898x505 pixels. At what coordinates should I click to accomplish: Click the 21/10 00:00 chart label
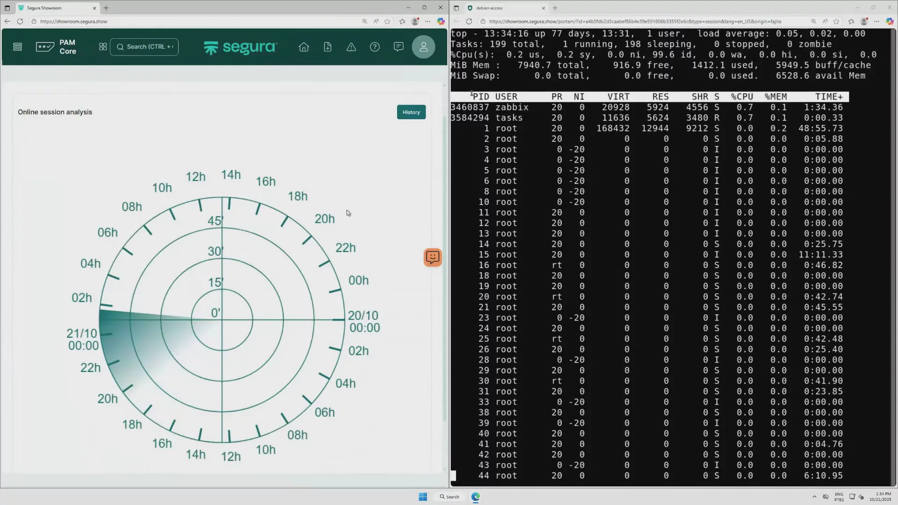pyautogui.click(x=82, y=339)
